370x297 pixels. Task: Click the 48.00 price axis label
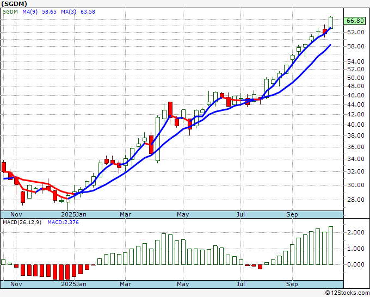click(x=356, y=86)
